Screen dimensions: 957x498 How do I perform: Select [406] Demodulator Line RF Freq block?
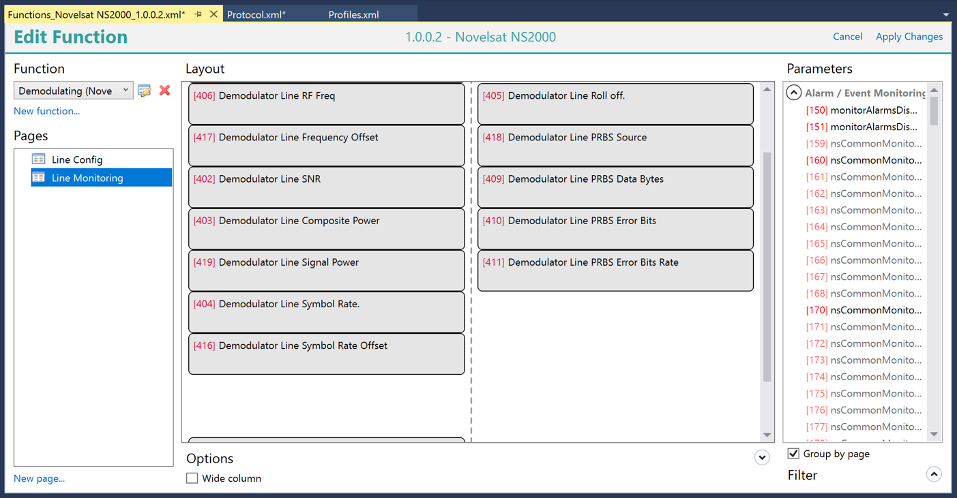pos(327,104)
